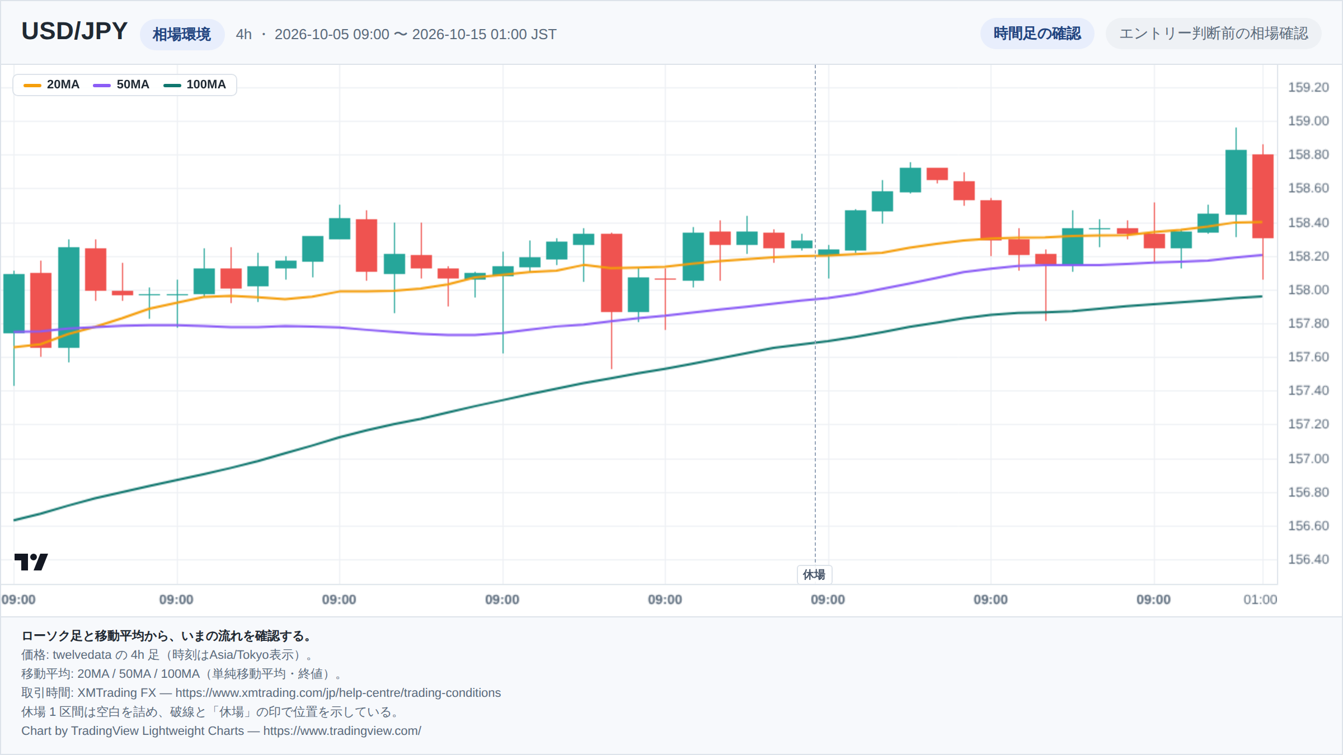Click the 移動平均: 20MA / 50MA / 100MA line
1343x755 pixels.
pyautogui.click(x=182, y=674)
